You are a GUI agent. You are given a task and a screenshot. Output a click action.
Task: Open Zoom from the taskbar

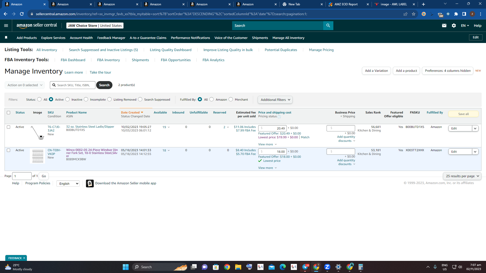coord(327,267)
